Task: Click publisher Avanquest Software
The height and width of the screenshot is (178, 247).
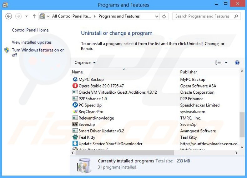Action: click(198, 131)
